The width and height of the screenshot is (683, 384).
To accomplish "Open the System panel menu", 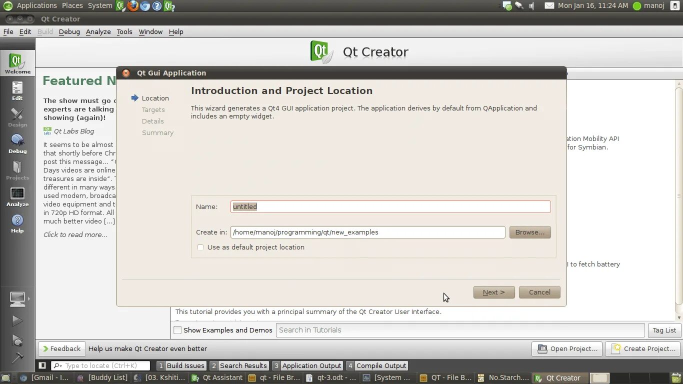I will click(100, 5).
